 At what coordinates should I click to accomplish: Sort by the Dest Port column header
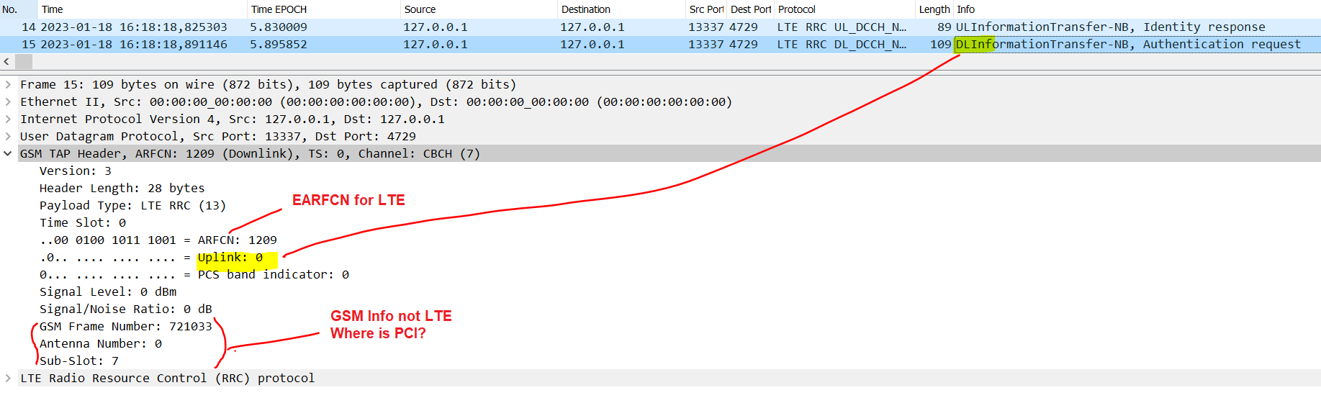pyautogui.click(x=751, y=9)
